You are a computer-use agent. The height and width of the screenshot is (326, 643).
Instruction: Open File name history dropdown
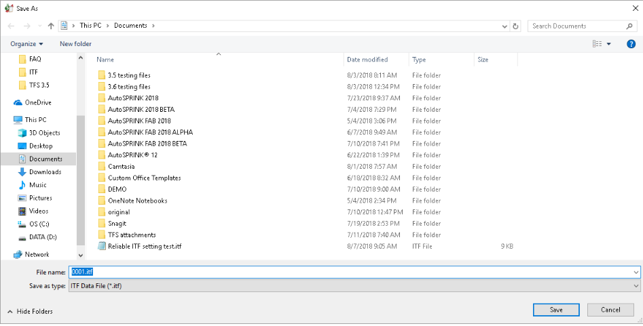tap(636, 272)
